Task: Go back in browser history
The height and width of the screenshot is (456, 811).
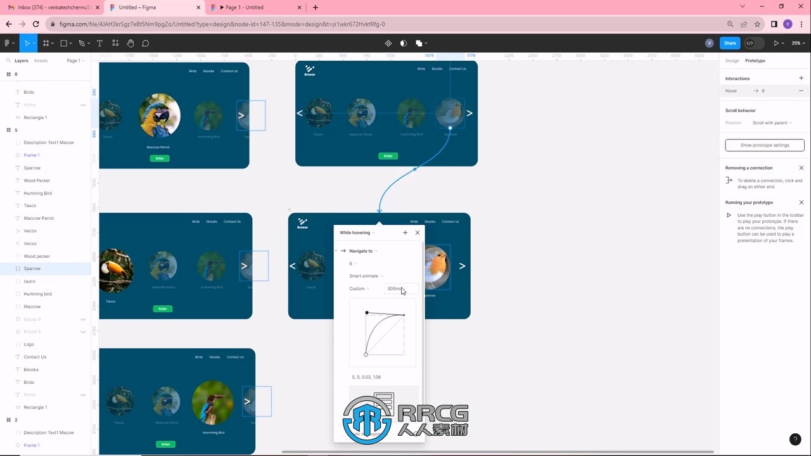Action: pyautogui.click(x=8, y=24)
